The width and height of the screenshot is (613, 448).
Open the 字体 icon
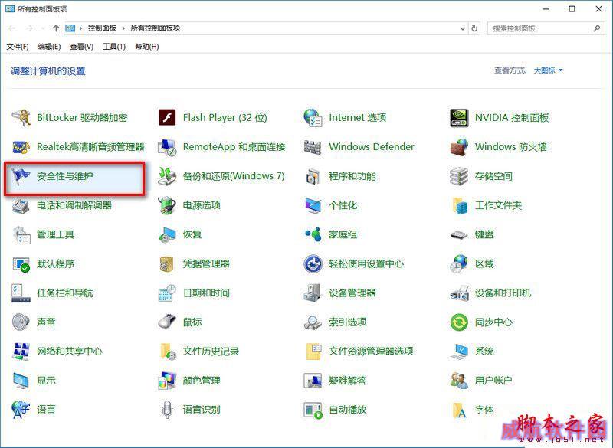pyautogui.click(x=459, y=410)
